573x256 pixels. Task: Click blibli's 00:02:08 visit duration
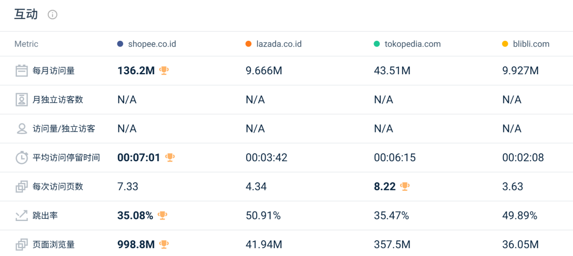523,157
